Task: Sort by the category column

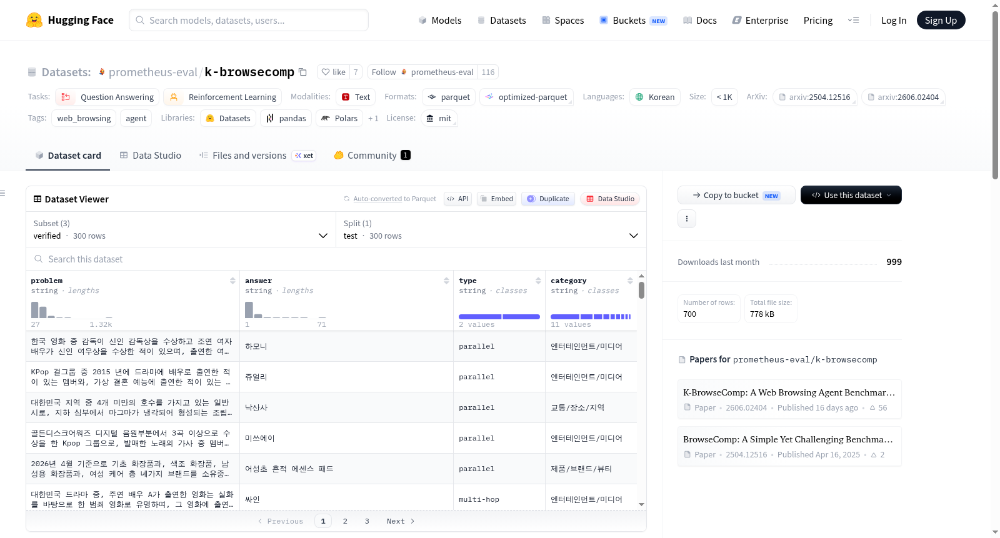Action: pyautogui.click(x=630, y=281)
